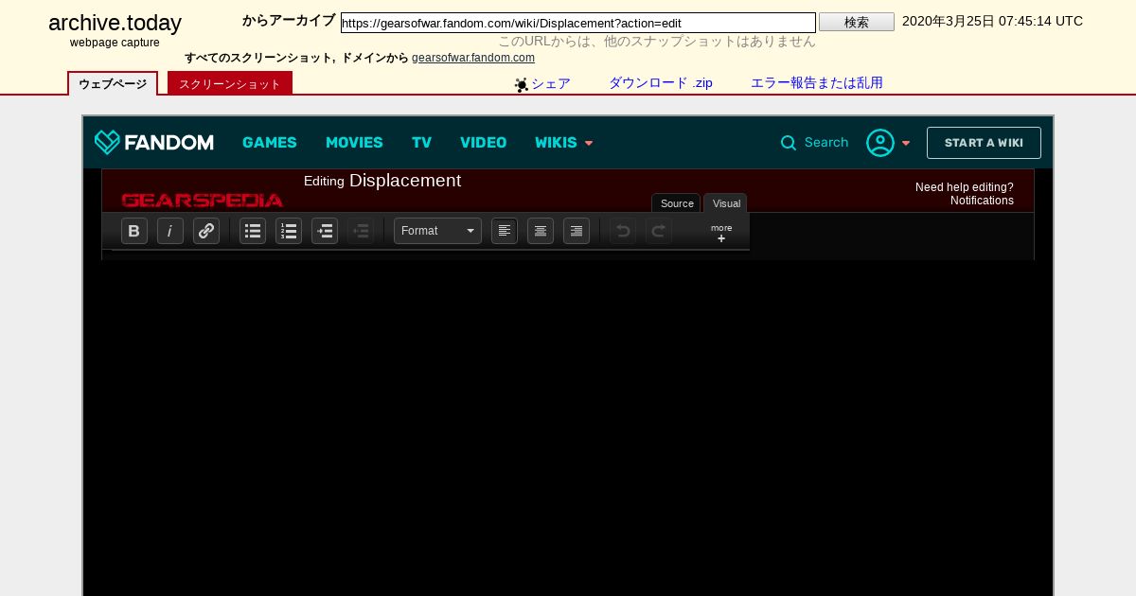This screenshot has width=1136, height=596.
Task: Click the share icon beside シェア
Action: 522,85
